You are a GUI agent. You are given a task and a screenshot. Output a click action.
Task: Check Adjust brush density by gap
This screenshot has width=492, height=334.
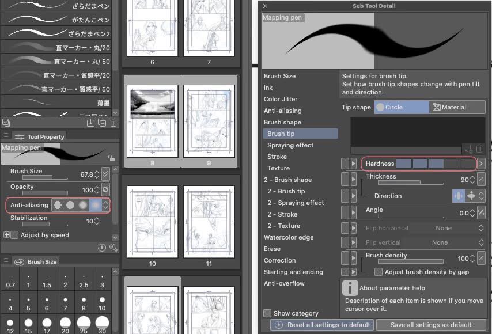(379, 272)
